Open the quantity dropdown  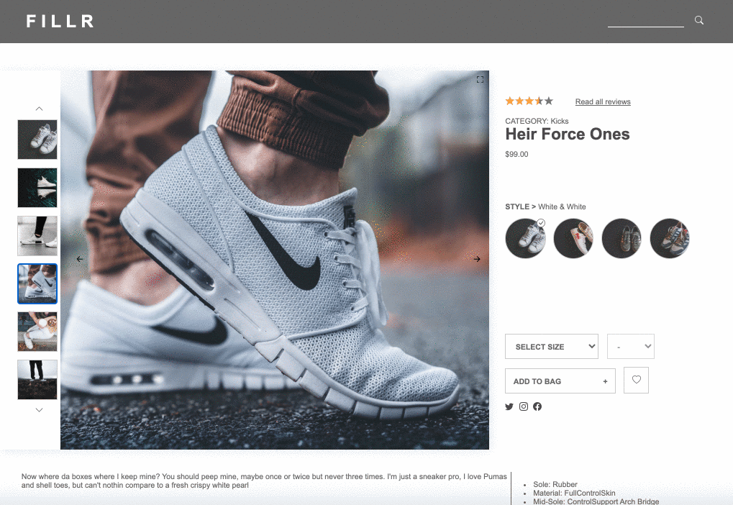(630, 346)
